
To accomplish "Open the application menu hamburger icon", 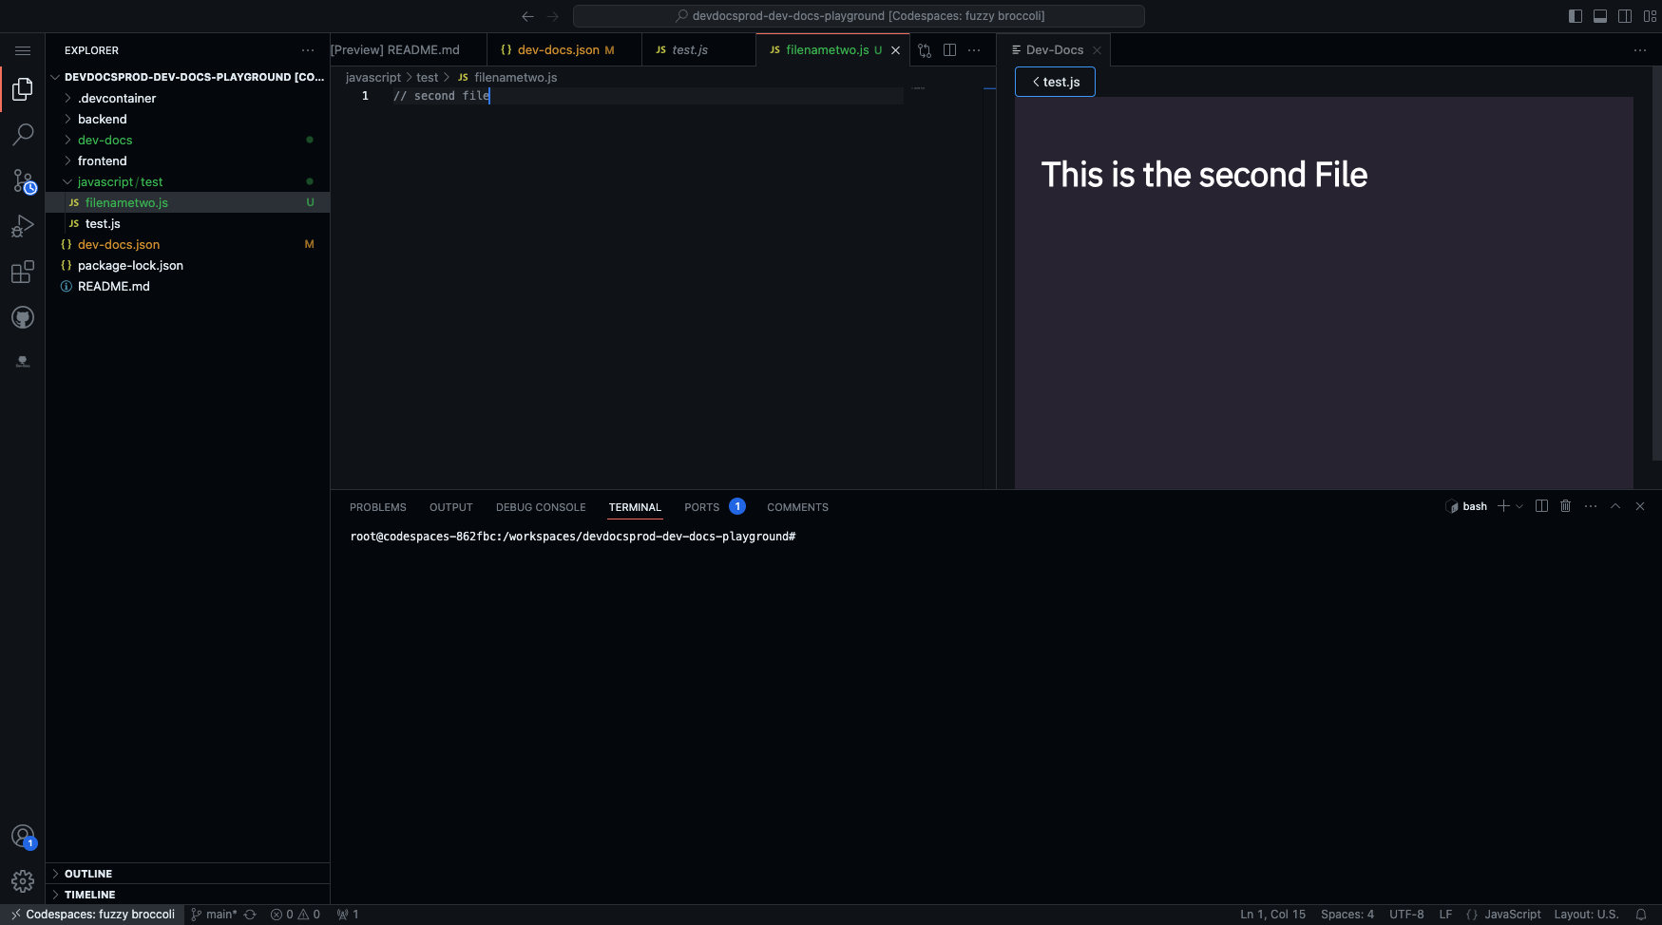I will [23, 50].
